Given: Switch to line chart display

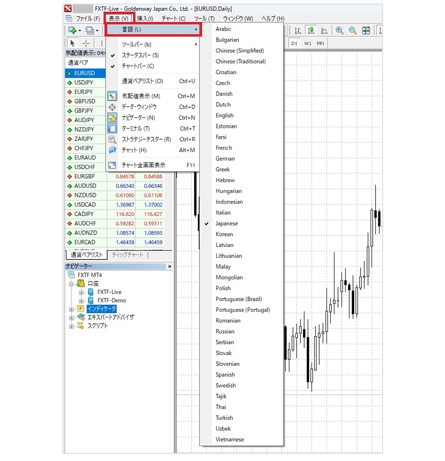Looking at the screenshot, I should (x=324, y=31).
